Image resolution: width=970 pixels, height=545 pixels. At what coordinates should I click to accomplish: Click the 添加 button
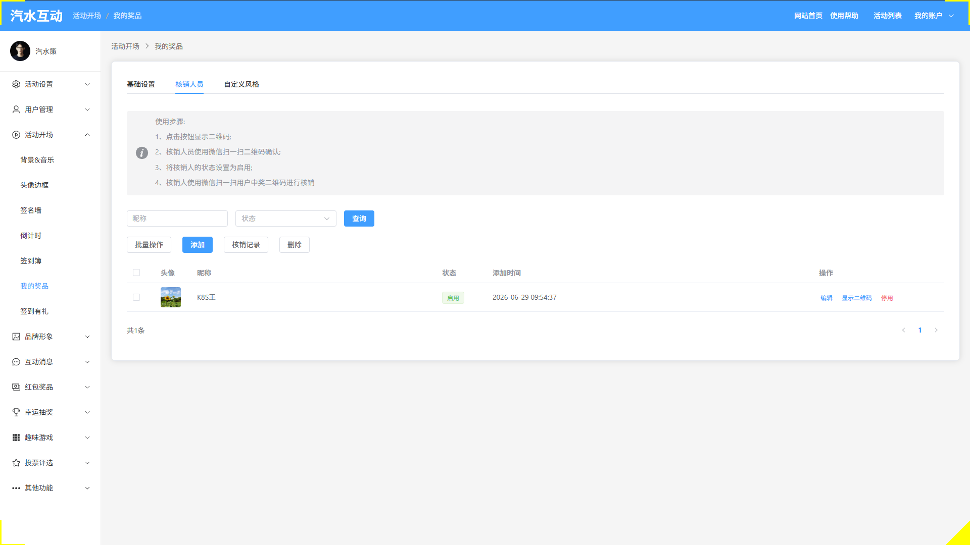tap(198, 245)
